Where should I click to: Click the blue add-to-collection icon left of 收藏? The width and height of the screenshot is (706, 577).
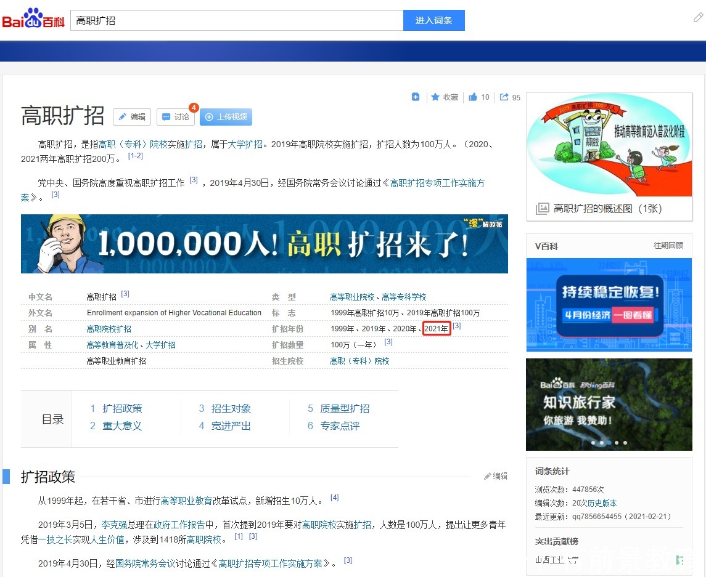(416, 97)
